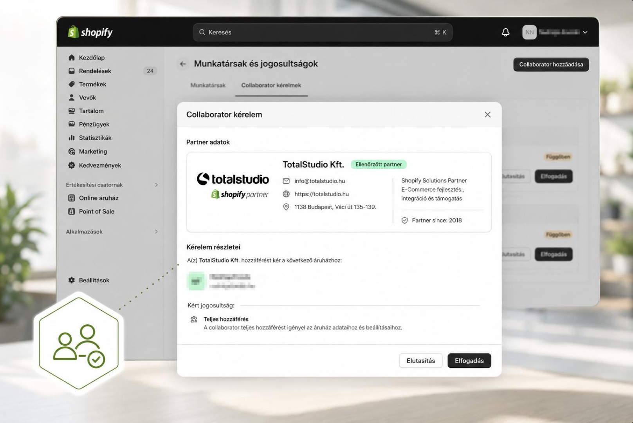Click Teljes hozzáférés permission label
The image size is (633, 423).
coord(226,319)
